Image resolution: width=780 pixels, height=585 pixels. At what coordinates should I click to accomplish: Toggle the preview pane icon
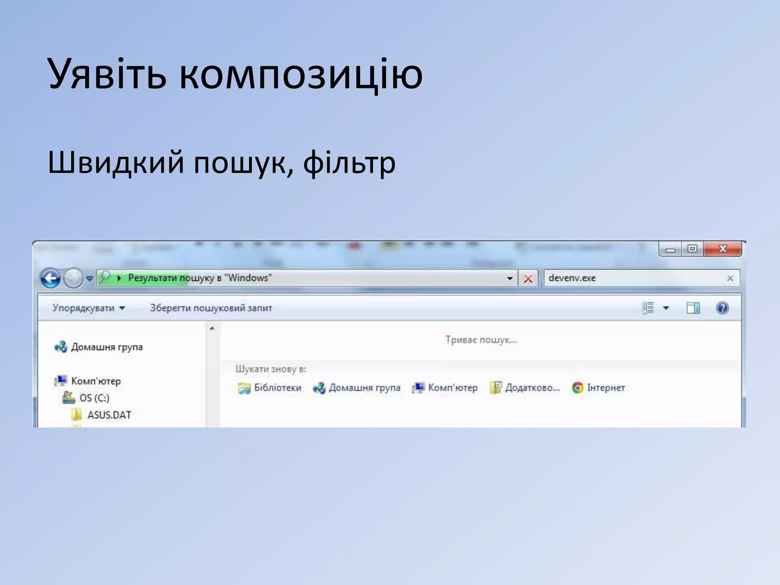693,308
